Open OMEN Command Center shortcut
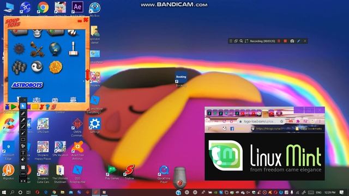This screenshot has width=349, height=196. tap(77, 128)
